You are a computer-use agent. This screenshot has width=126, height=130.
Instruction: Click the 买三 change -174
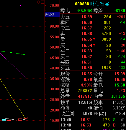pos(121,56)
